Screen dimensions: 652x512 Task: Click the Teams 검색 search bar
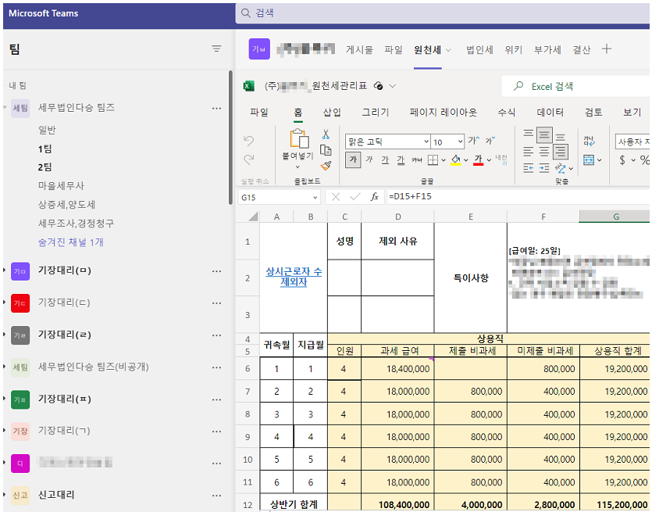tap(442, 13)
